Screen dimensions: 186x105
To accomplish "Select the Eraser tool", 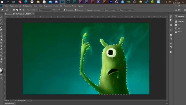I will click(x=1, y=40).
